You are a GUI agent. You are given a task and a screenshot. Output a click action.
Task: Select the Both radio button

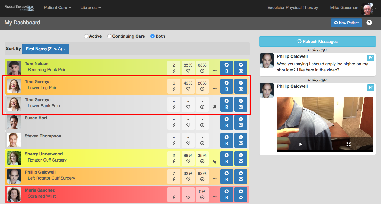click(153, 36)
